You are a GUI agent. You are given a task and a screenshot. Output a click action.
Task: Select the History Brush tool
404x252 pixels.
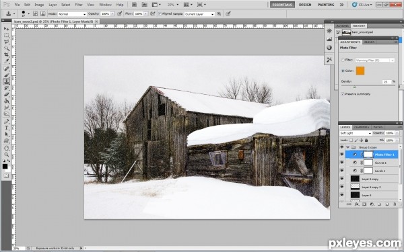pyautogui.click(x=6, y=88)
